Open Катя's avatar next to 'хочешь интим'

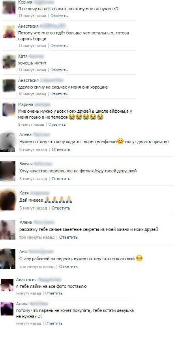pos(9,62)
